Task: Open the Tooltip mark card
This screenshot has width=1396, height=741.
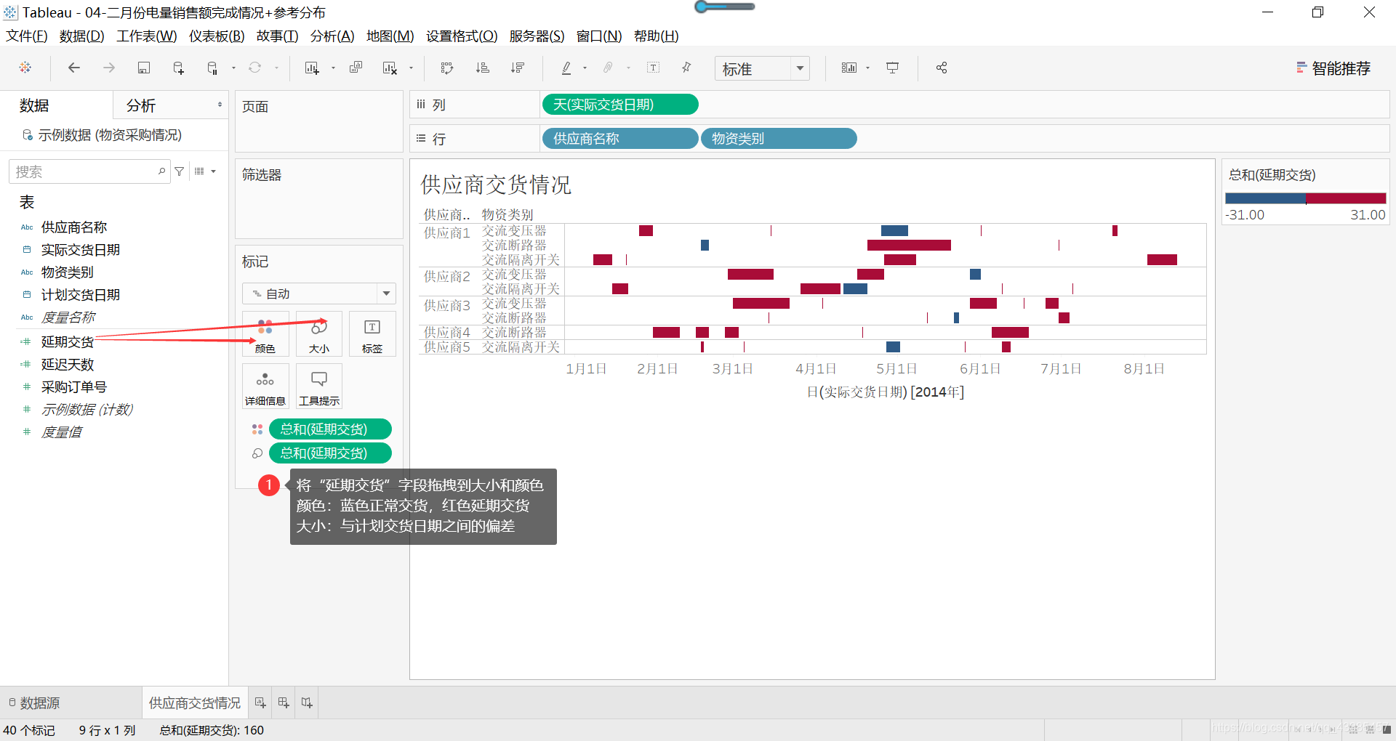Action: pyautogui.click(x=319, y=386)
